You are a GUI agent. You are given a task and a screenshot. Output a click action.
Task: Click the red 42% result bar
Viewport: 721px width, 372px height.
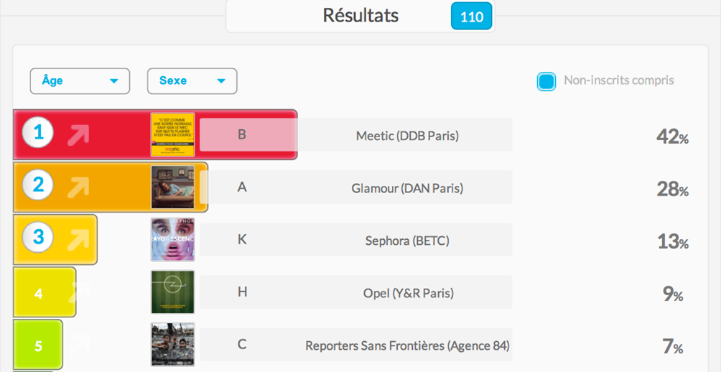pyautogui.click(x=155, y=135)
